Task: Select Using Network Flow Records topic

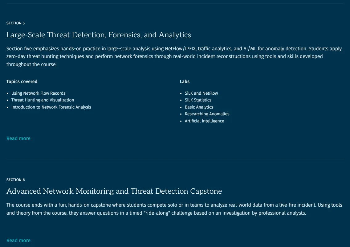Action: coord(39,93)
